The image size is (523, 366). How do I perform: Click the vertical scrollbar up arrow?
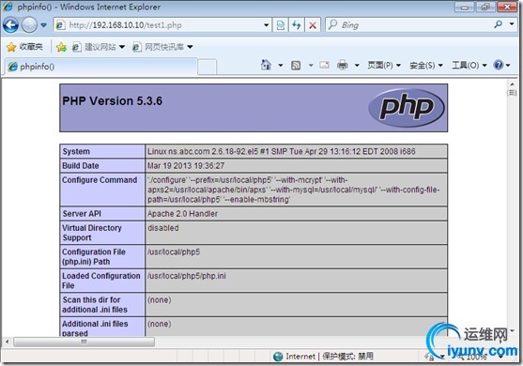pos(512,84)
